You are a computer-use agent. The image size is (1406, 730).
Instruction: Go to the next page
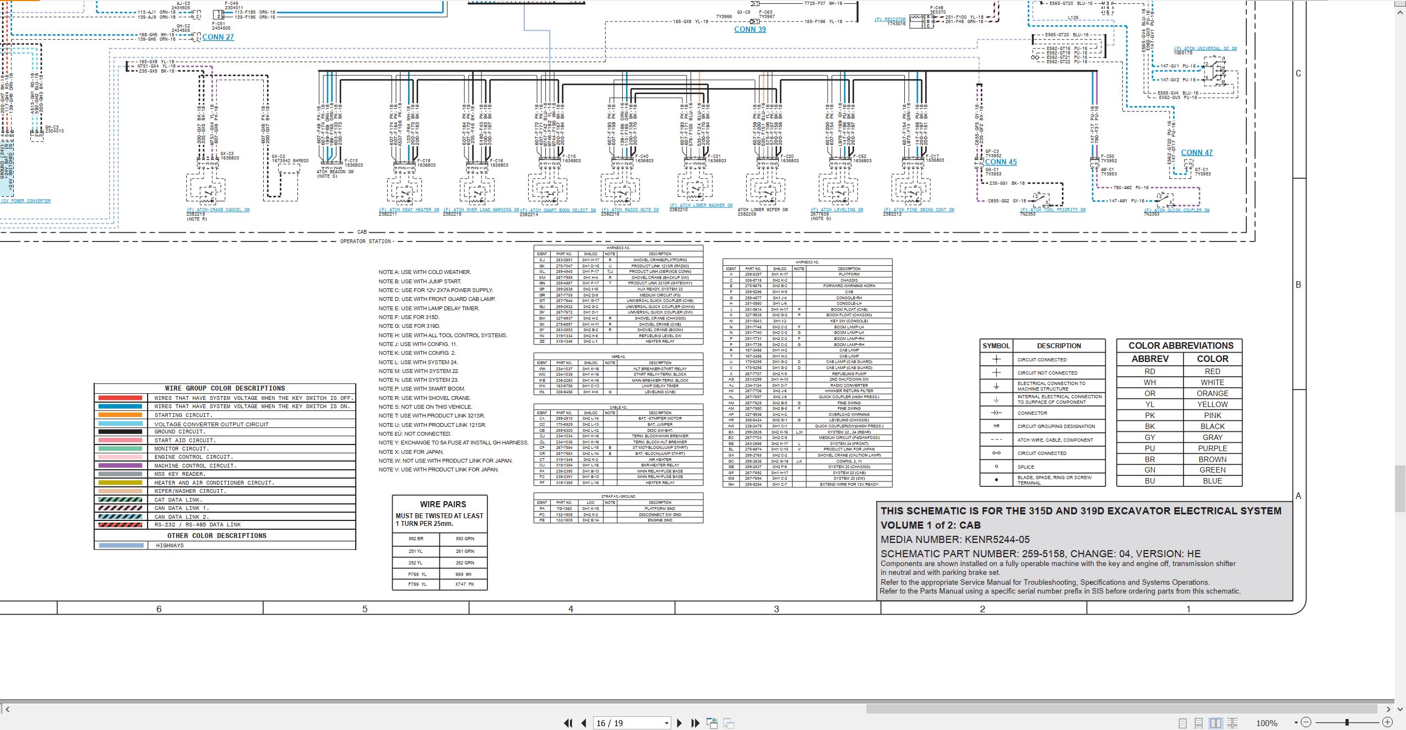tap(679, 723)
